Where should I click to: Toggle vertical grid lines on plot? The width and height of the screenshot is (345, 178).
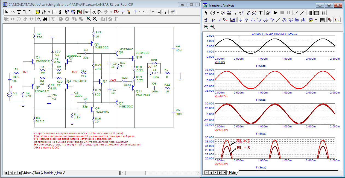pyautogui.click(x=310, y=13)
